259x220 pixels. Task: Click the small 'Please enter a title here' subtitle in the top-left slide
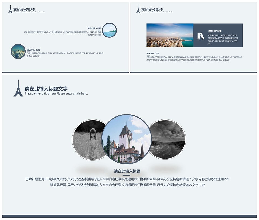29,12
